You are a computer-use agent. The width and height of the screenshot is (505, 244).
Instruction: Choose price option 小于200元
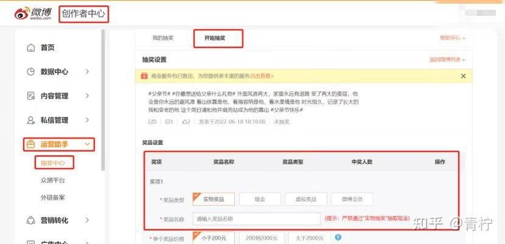[x=214, y=238]
